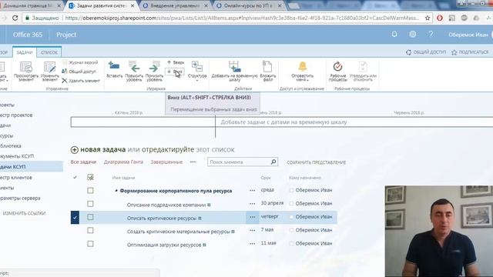Click Добавить на временную шкалу icon
This screenshot has height=277, width=493.
tap(234, 67)
